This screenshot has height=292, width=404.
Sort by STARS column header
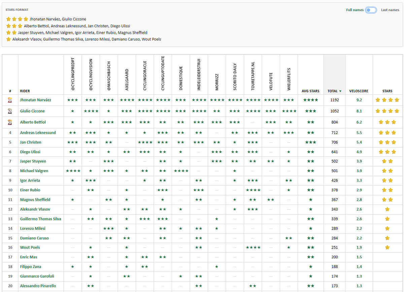(x=387, y=91)
